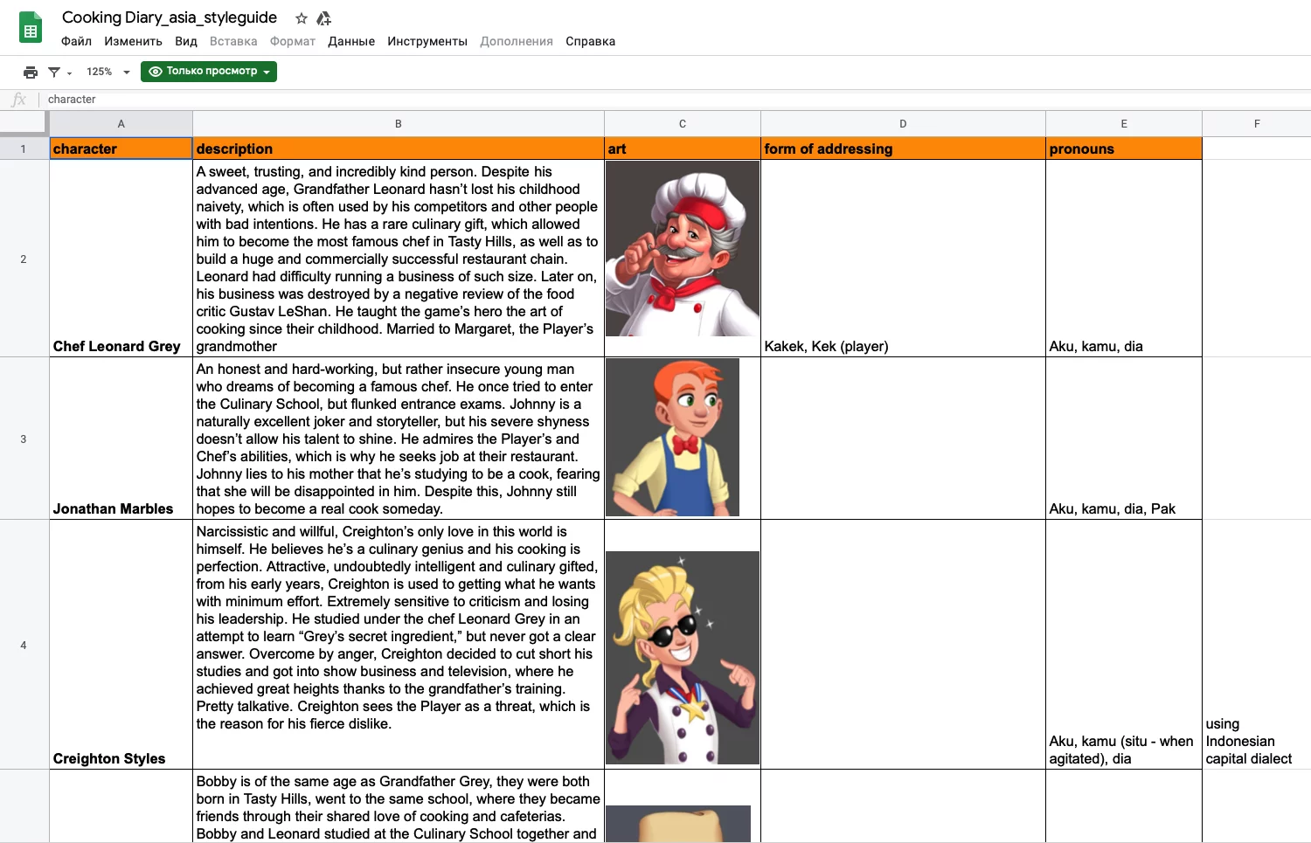The image size is (1311, 843).
Task: Select the 'using Indonesian capital dialect' cell
Action: point(1257,645)
